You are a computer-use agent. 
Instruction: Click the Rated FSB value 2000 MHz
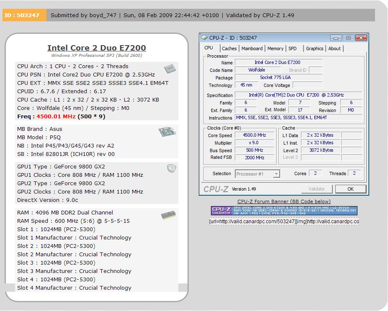coord(254,158)
